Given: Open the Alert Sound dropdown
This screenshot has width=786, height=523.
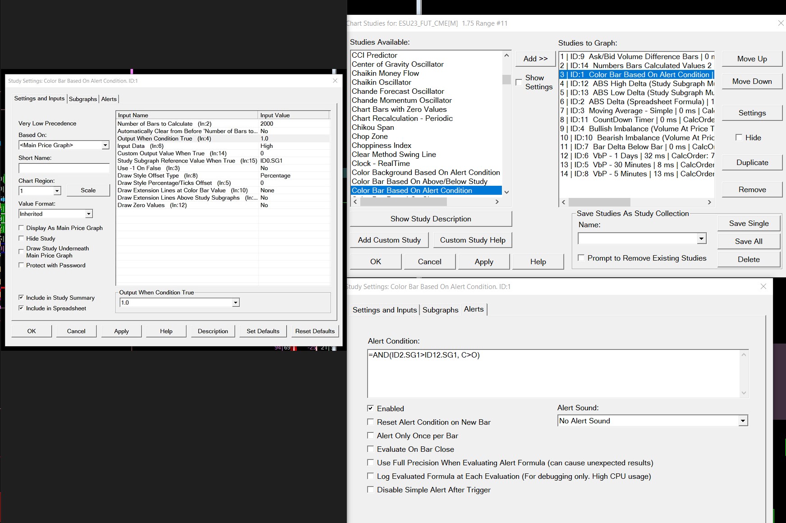Looking at the screenshot, I should 743,421.
